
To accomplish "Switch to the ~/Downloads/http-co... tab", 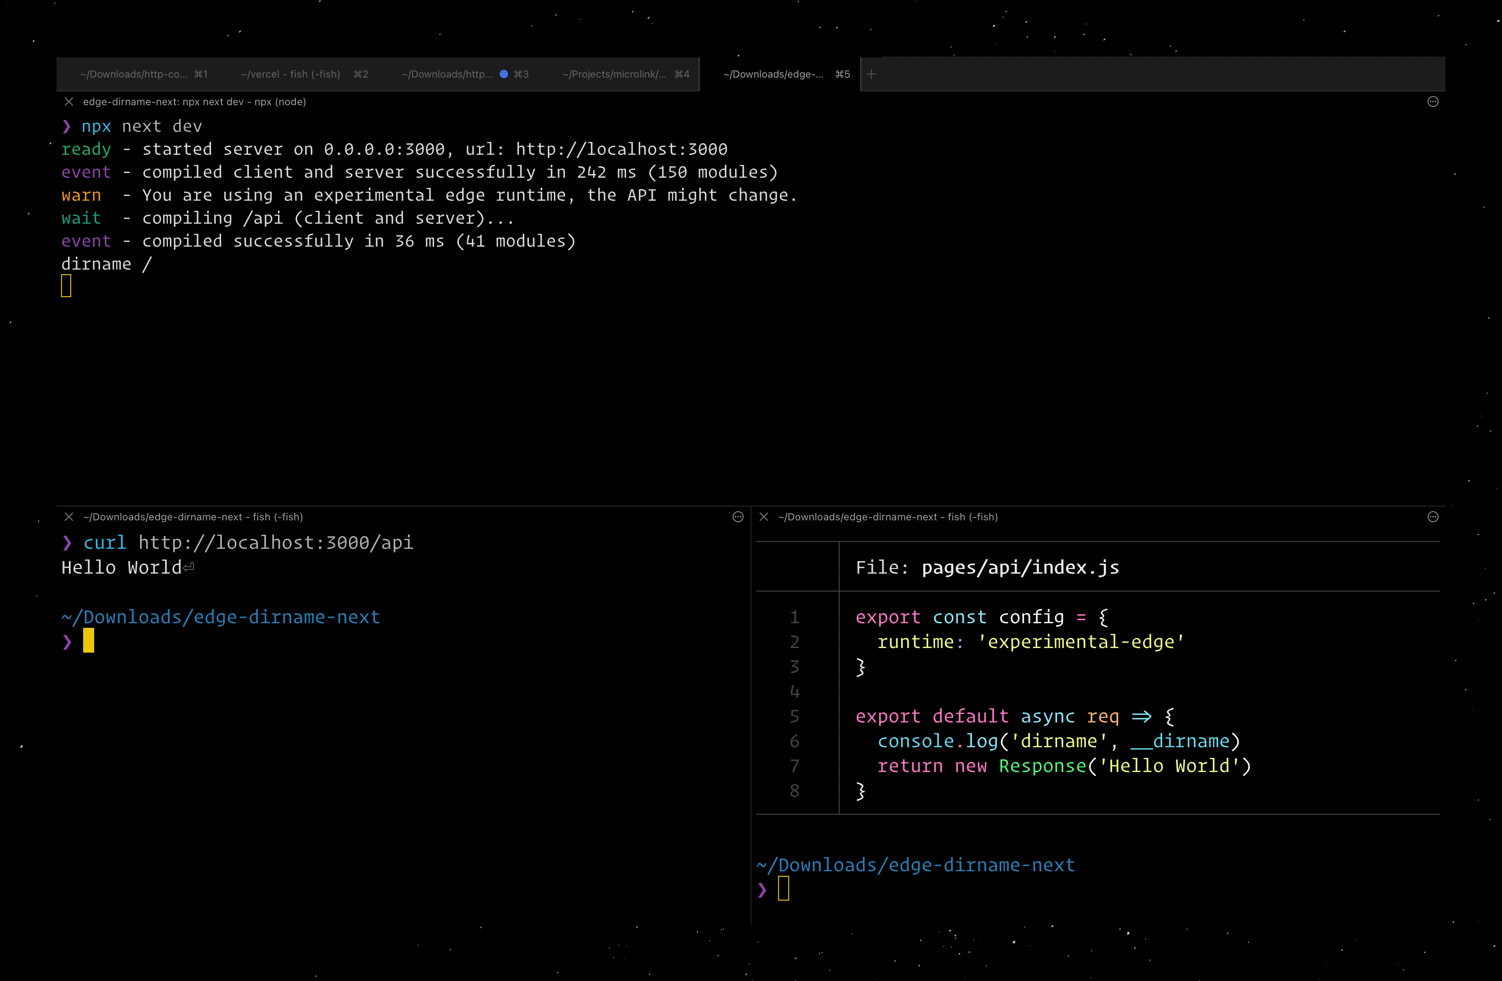I will click(135, 74).
